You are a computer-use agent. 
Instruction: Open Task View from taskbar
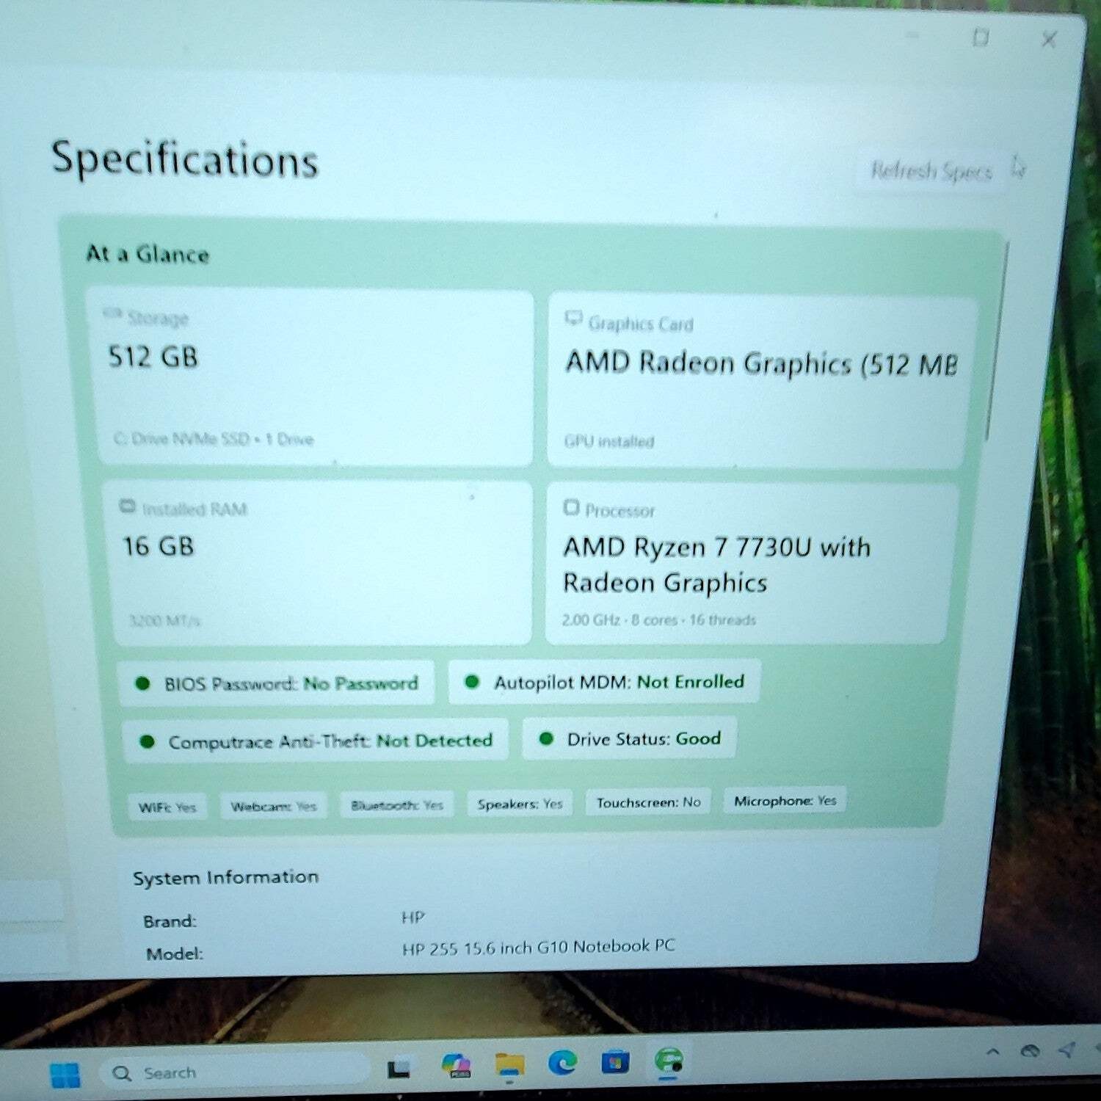tap(399, 1069)
